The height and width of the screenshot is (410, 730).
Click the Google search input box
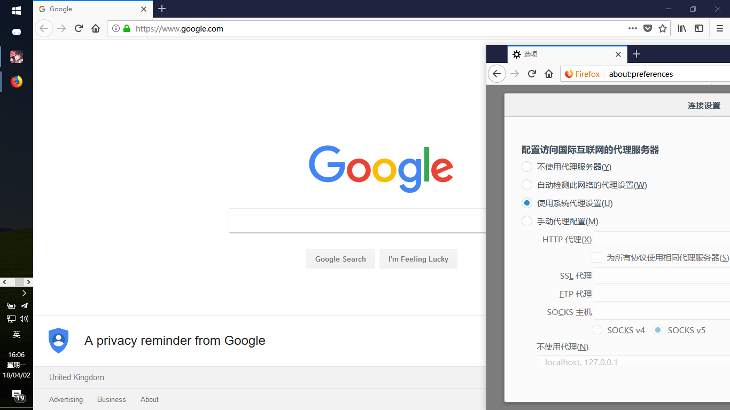[358, 220]
